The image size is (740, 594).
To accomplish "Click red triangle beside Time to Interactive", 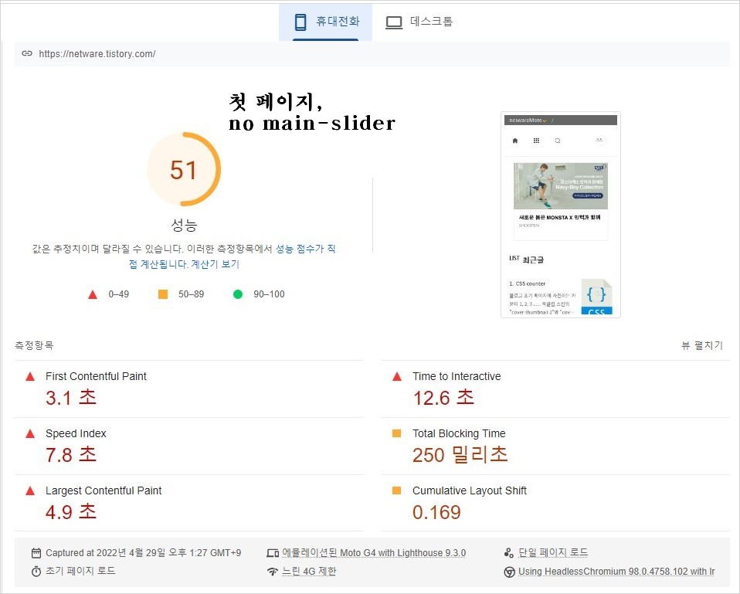I will 397,376.
